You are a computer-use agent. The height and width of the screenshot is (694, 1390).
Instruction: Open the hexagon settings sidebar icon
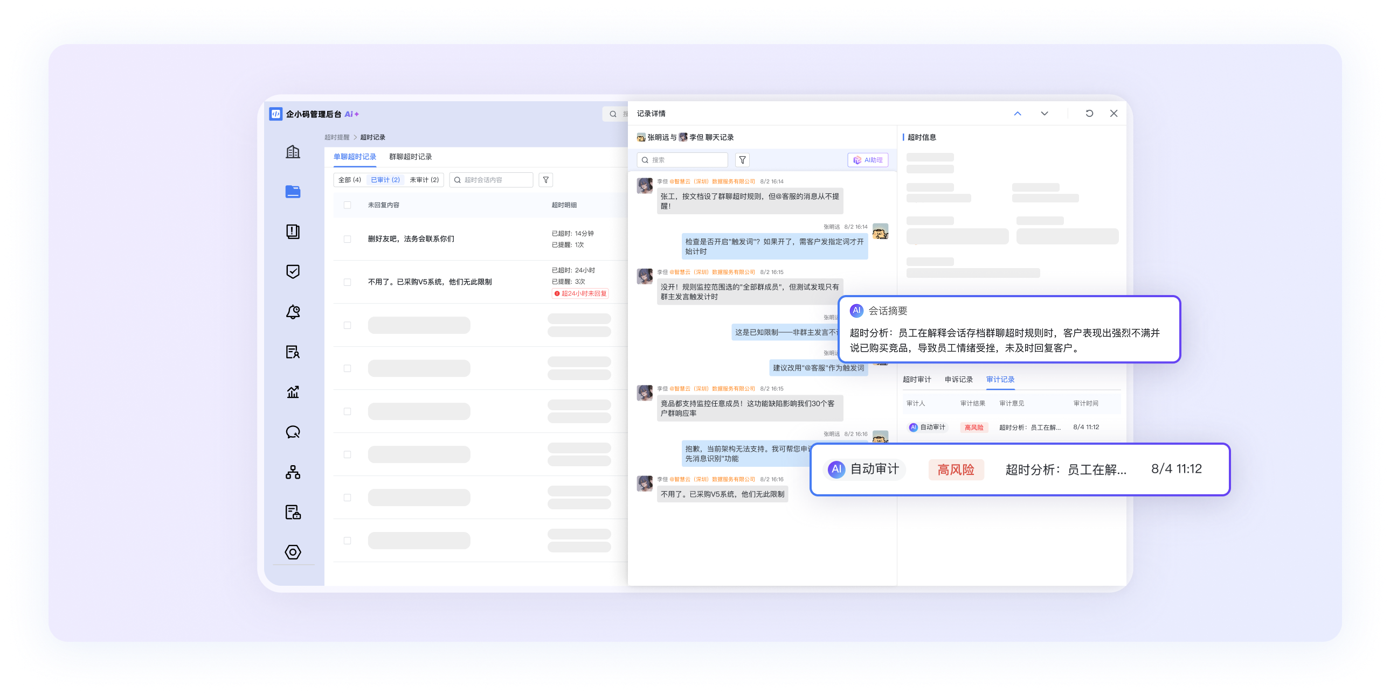(x=293, y=552)
